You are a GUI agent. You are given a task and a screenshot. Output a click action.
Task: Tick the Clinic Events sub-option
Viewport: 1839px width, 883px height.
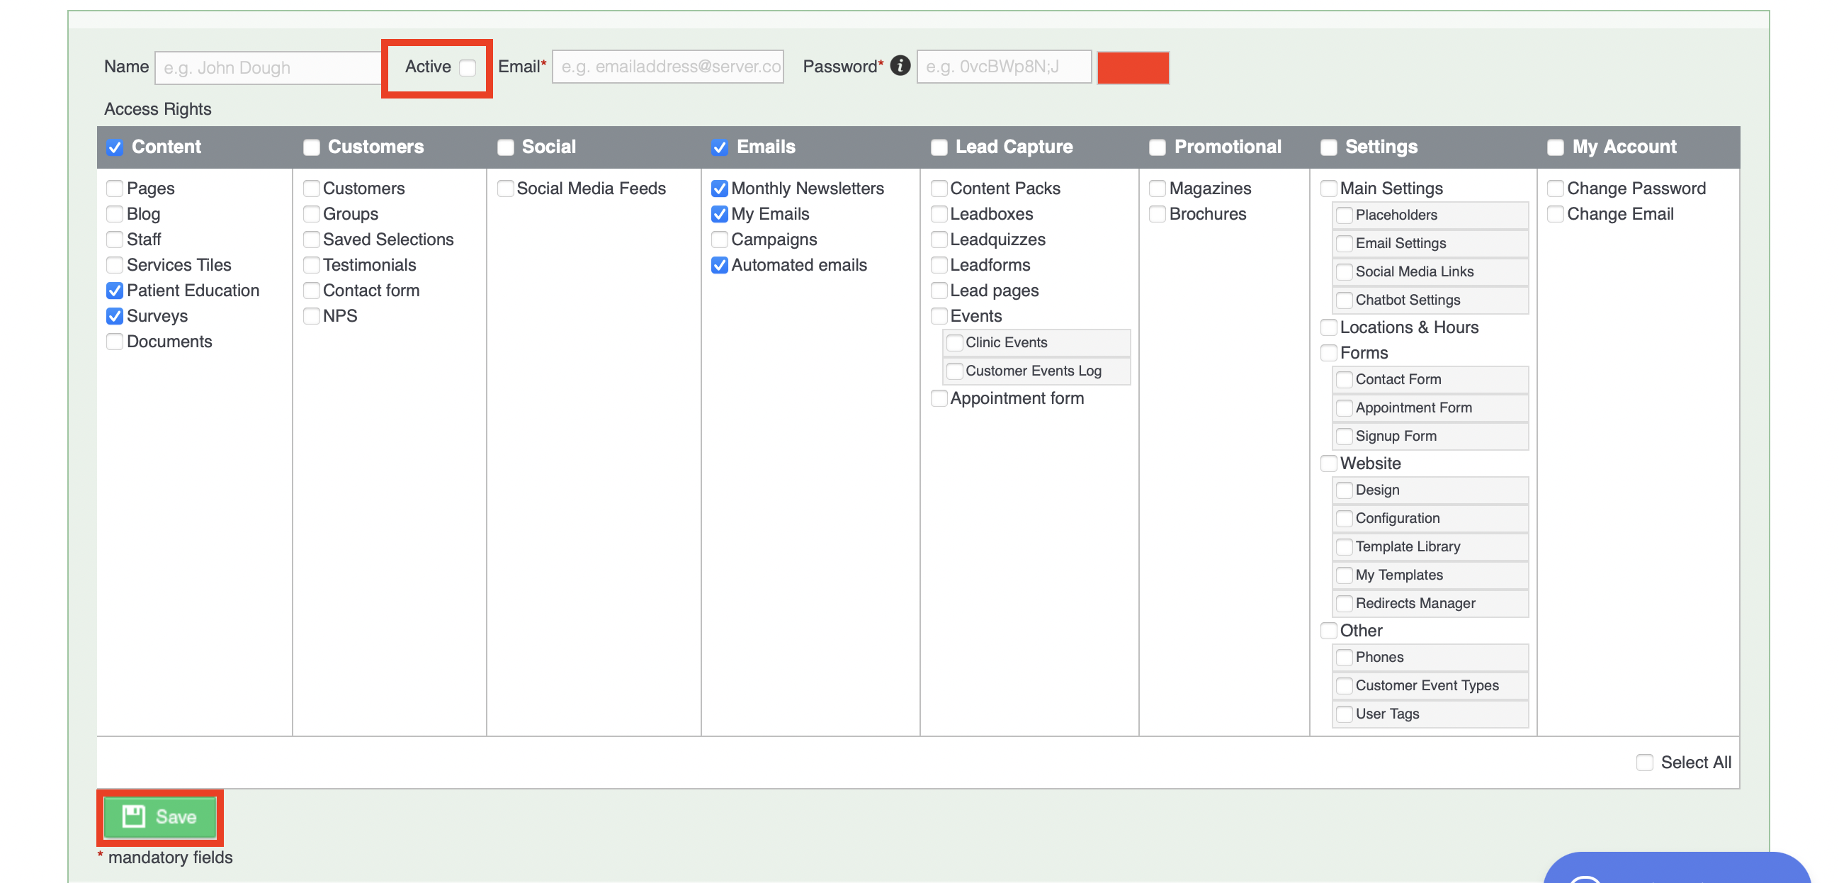(x=954, y=343)
